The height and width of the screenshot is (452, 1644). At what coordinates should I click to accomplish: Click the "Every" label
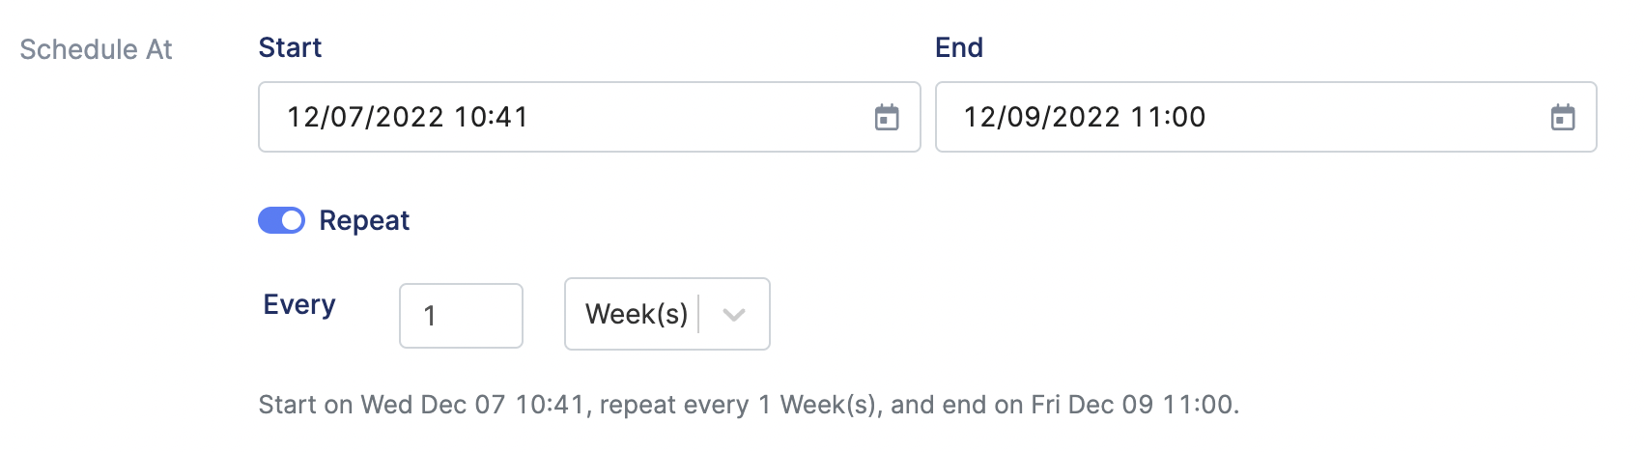[299, 304]
